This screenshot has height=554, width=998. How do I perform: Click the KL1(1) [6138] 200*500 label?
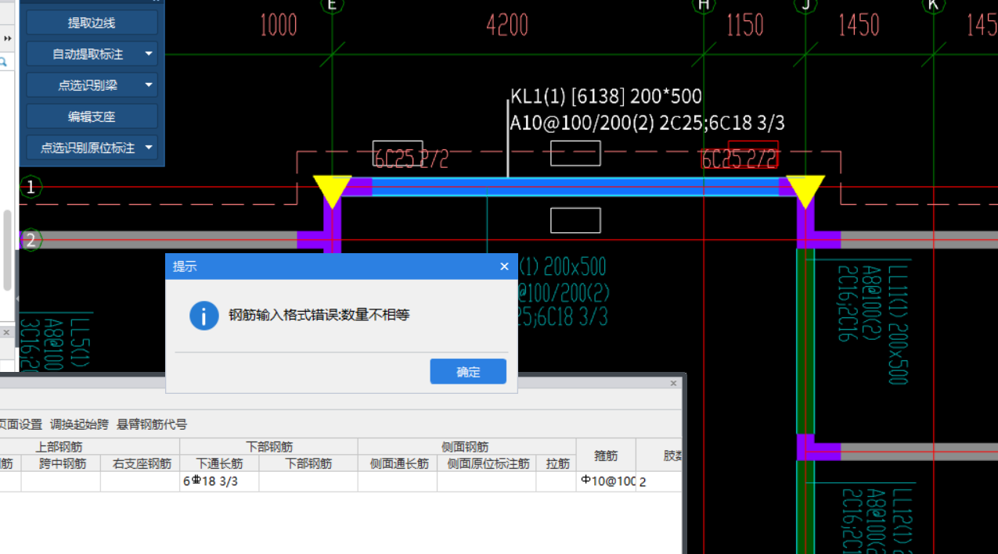(x=607, y=97)
